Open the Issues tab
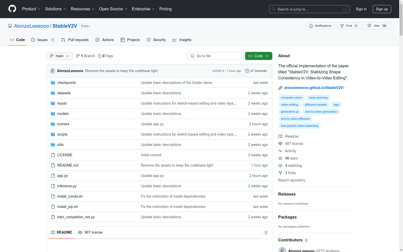Screen dimensions: 403x252 pyautogui.click(x=43, y=40)
